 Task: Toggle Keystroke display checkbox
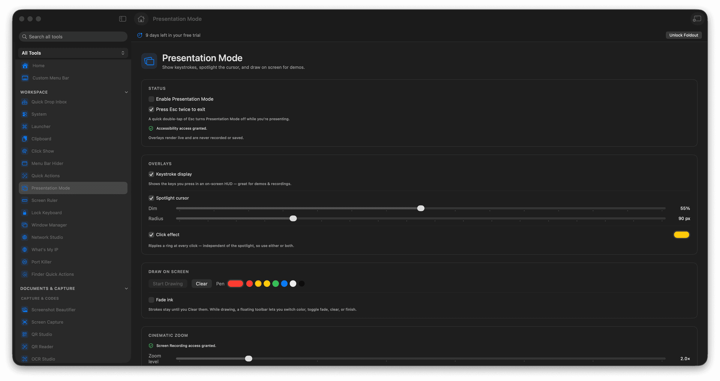point(151,174)
